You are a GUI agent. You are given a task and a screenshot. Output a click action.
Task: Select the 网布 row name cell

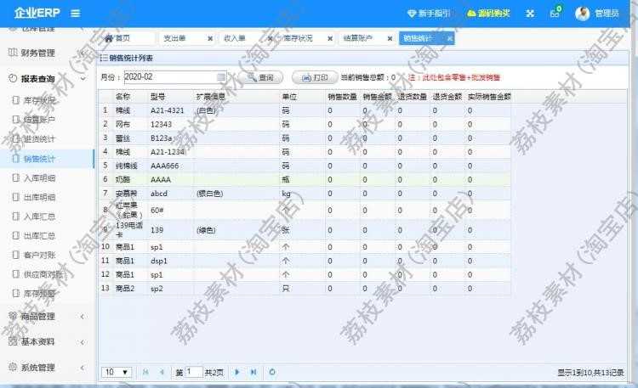coord(122,124)
